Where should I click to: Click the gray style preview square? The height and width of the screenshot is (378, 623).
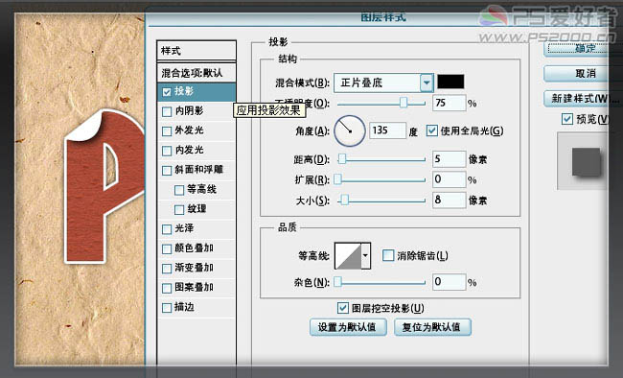coord(586,161)
